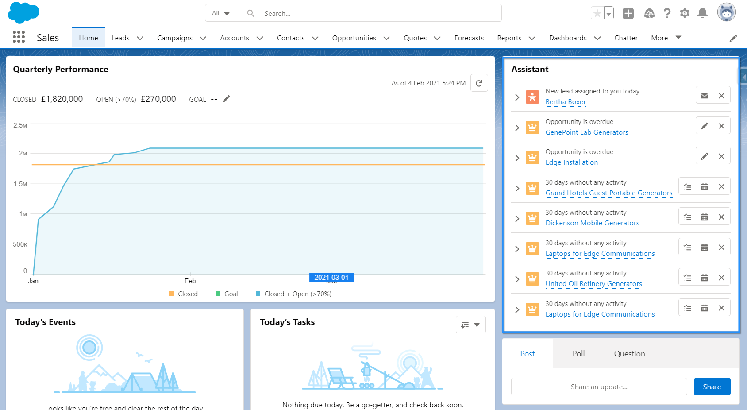Open the favorites list dropdown arrow
Image resolution: width=747 pixels, height=410 pixels.
click(x=609, y=13)
